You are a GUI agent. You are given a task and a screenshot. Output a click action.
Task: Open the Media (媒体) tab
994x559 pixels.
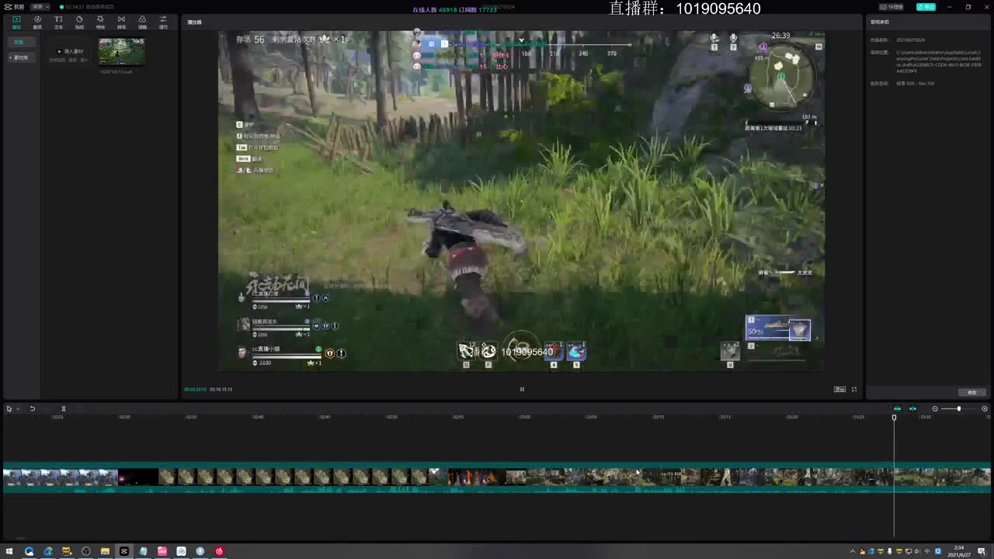click(16, 21)
